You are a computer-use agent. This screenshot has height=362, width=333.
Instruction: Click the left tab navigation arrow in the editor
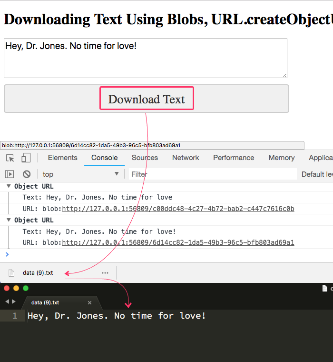(x=7, y=302)
